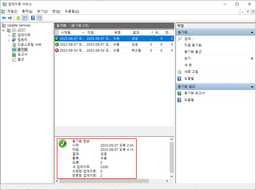256x190 pixels.
Task: Collapse the 동기화 결과 section
Action: [252, 86]
